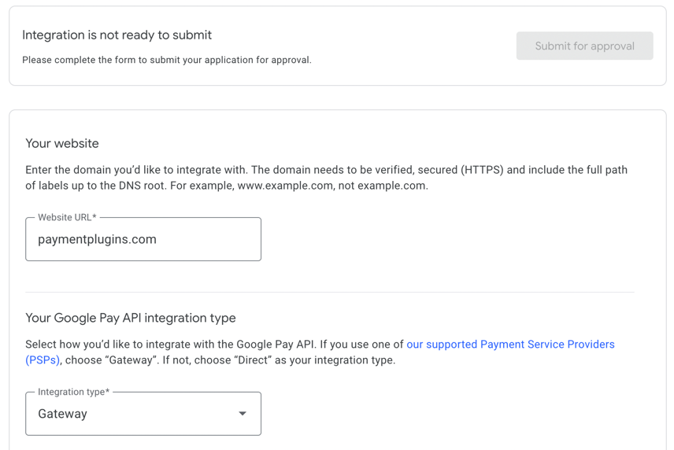Click the 'Enter the domain' description paragraph

(x=326, y=178)
